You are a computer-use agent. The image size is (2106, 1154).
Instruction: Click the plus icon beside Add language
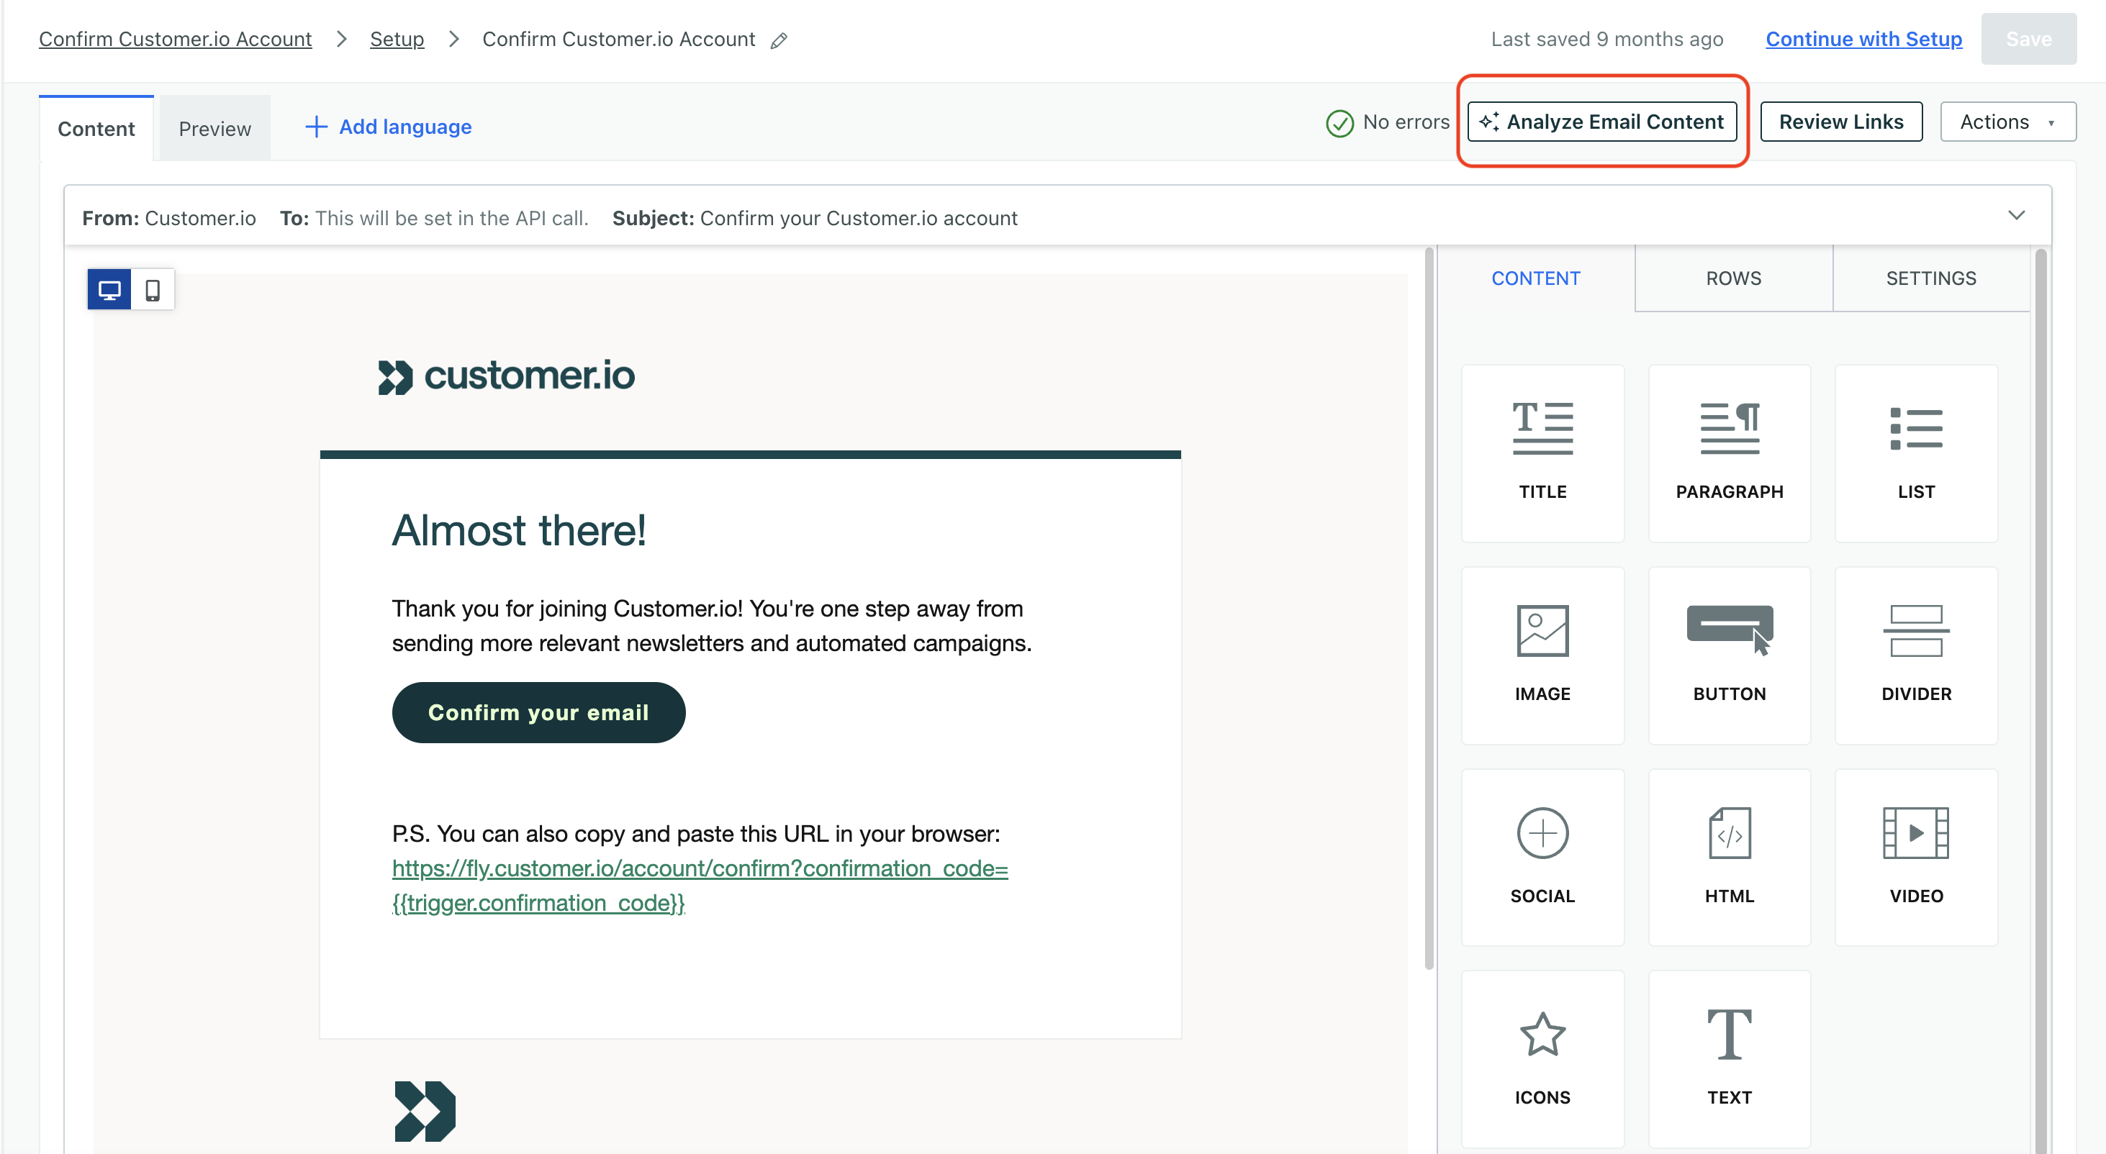pyautogui.click(x=317, y=127)
